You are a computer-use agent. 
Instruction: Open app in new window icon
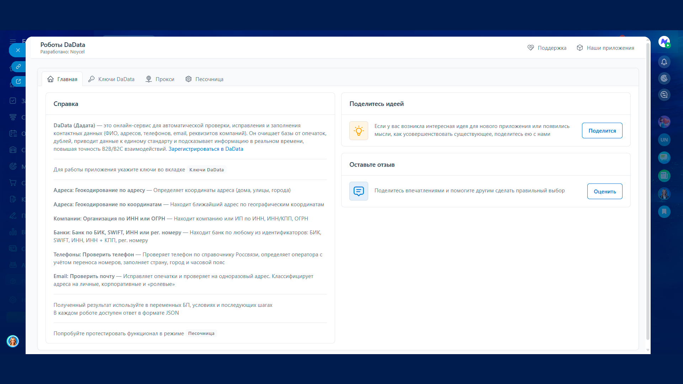tap(18, 81)
